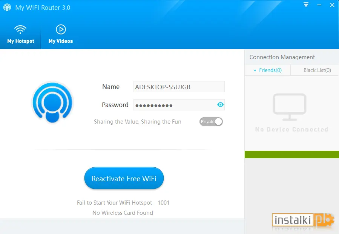The height and width of the screenshot is (234, 339).
Task: Click the 'Connection Management' header text
Action: (282, 57)
